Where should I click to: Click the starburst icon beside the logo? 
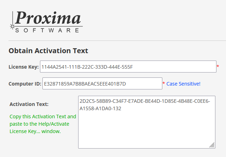click(12, 26)
